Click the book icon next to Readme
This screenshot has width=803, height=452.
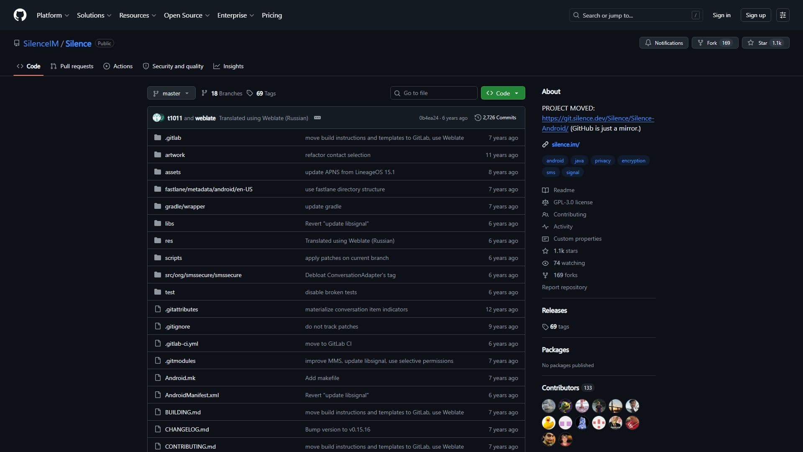[545, 190]
